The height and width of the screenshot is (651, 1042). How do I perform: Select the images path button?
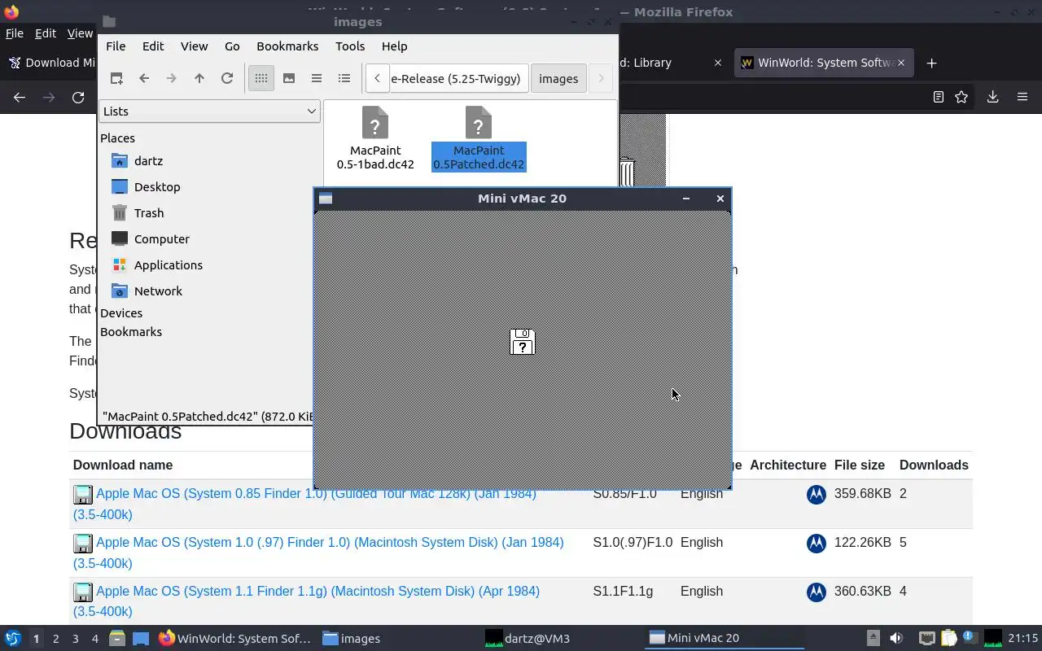[x=558, y=78]
